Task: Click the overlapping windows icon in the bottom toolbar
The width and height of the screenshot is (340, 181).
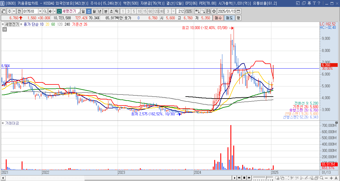Action: tap(282, 178)
